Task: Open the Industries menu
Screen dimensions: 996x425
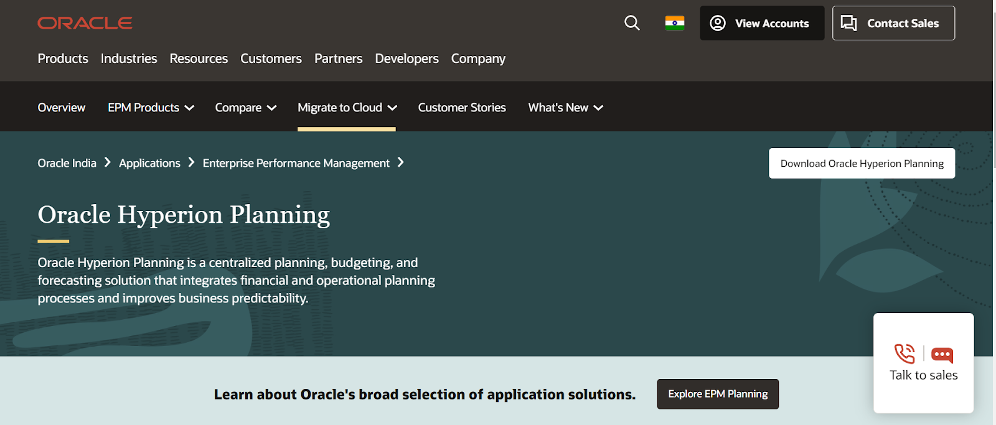Action: pos(129,58)
